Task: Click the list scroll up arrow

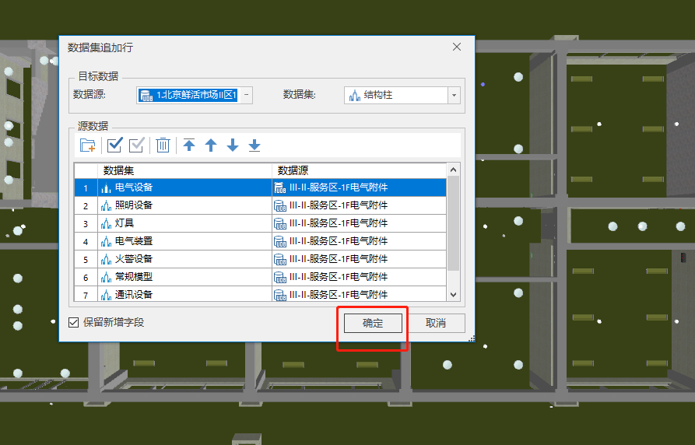Action: 453,170
